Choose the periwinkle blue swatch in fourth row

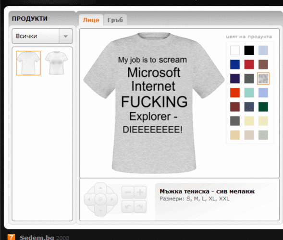tap(263, 93)
